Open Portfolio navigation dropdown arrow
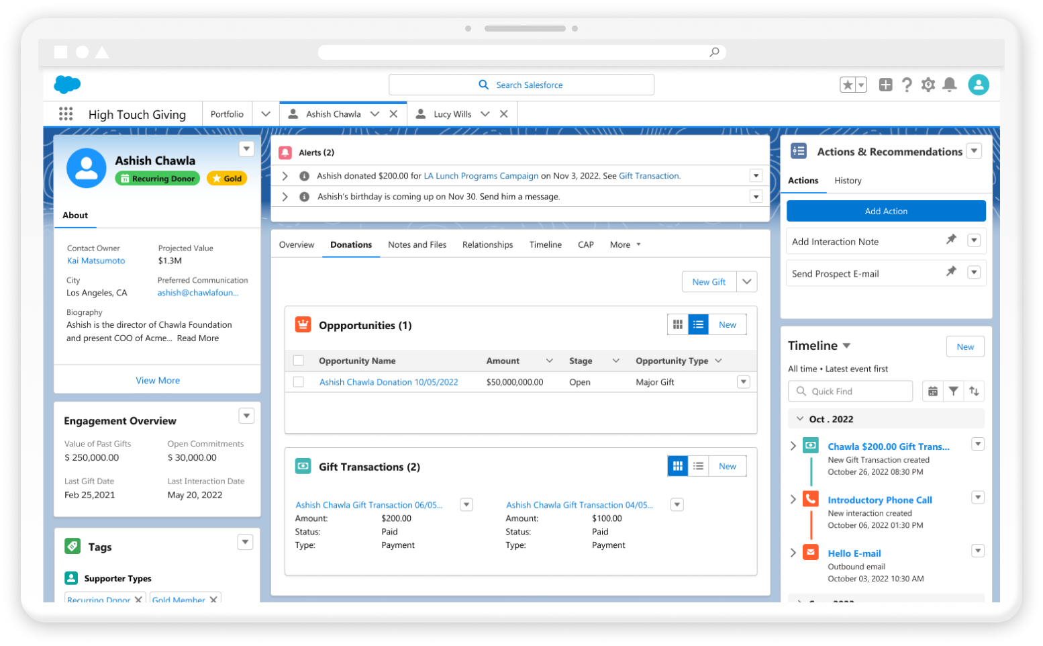1043x646 pixels. point(266,114)
